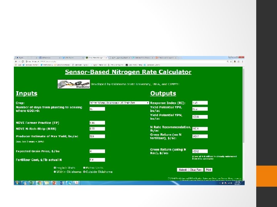Click the taskbar clock
This screenshot has height=207, width=277.
coord(238,183)
